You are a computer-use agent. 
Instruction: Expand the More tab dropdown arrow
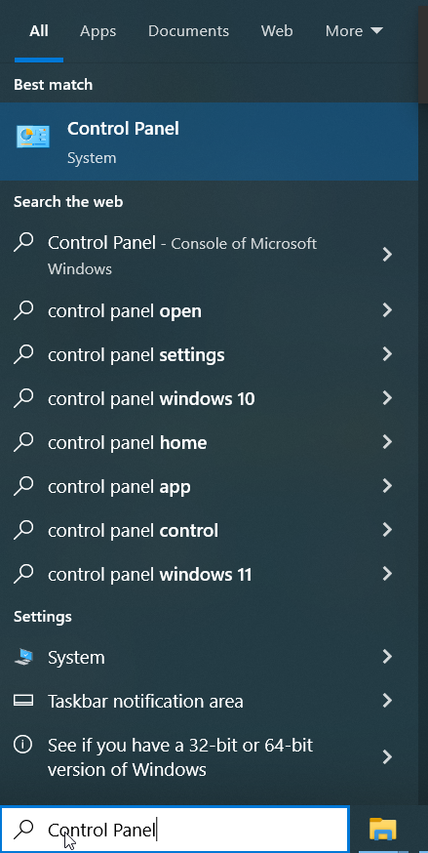click(x=377, y=31)
